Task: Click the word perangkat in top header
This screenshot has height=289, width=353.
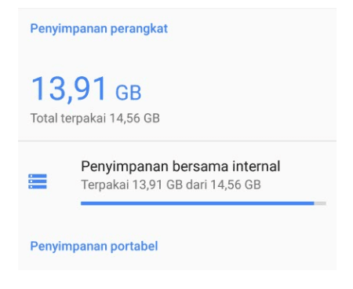Action: [x=139, y=29]
